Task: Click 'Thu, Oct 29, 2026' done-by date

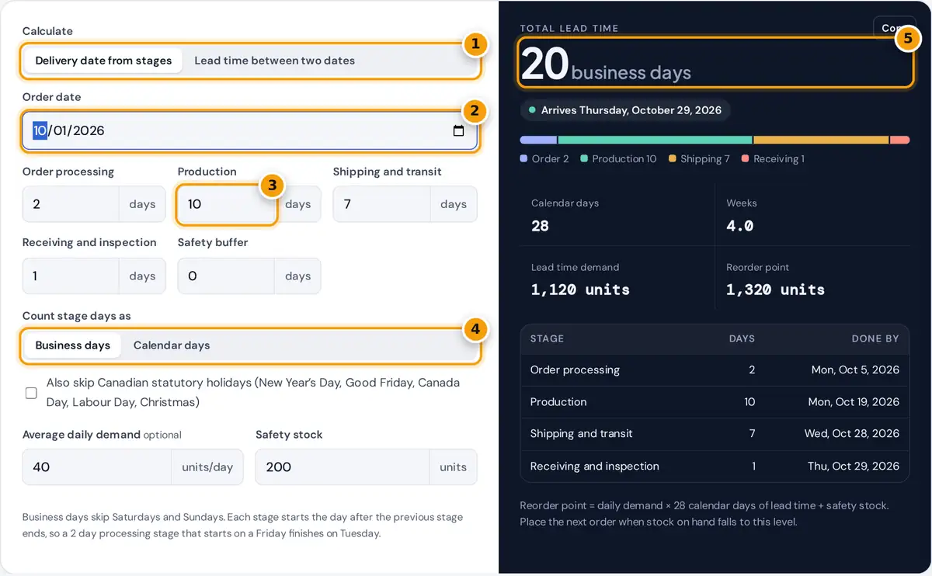Action: click(854, 466)
